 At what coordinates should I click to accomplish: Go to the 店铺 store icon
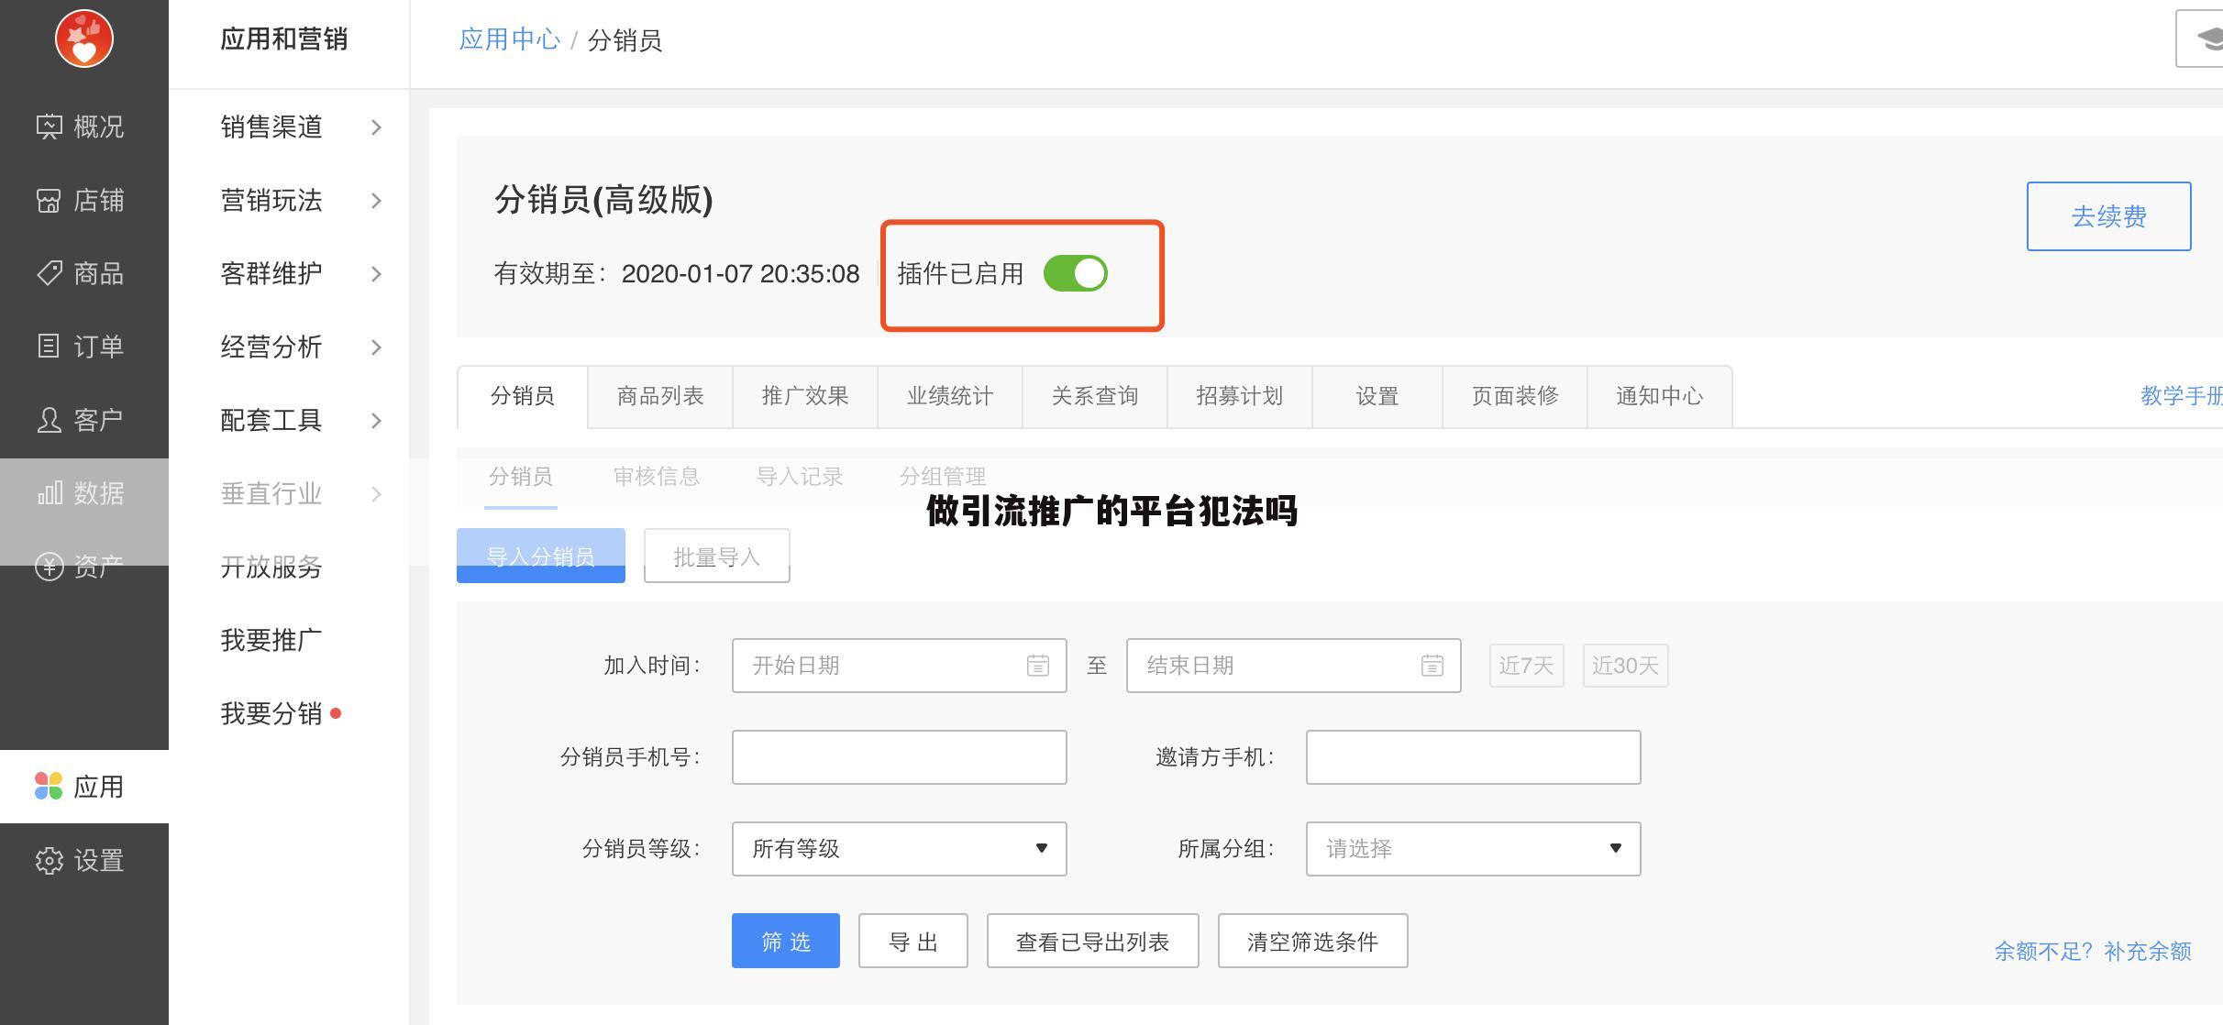[x=49, y=200]
